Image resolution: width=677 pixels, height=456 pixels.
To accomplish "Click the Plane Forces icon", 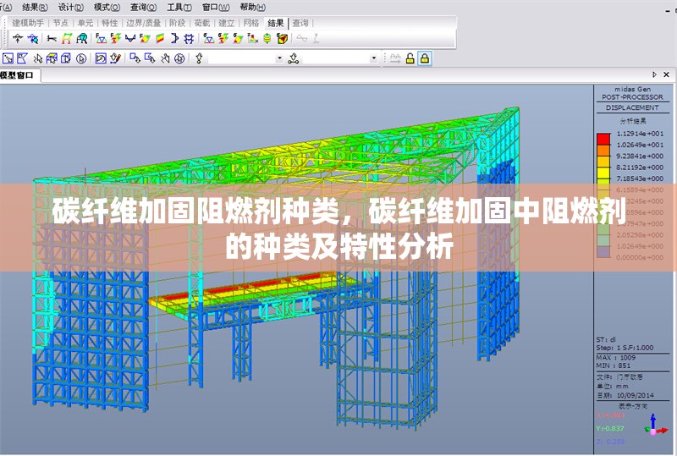I will (145, 39).
